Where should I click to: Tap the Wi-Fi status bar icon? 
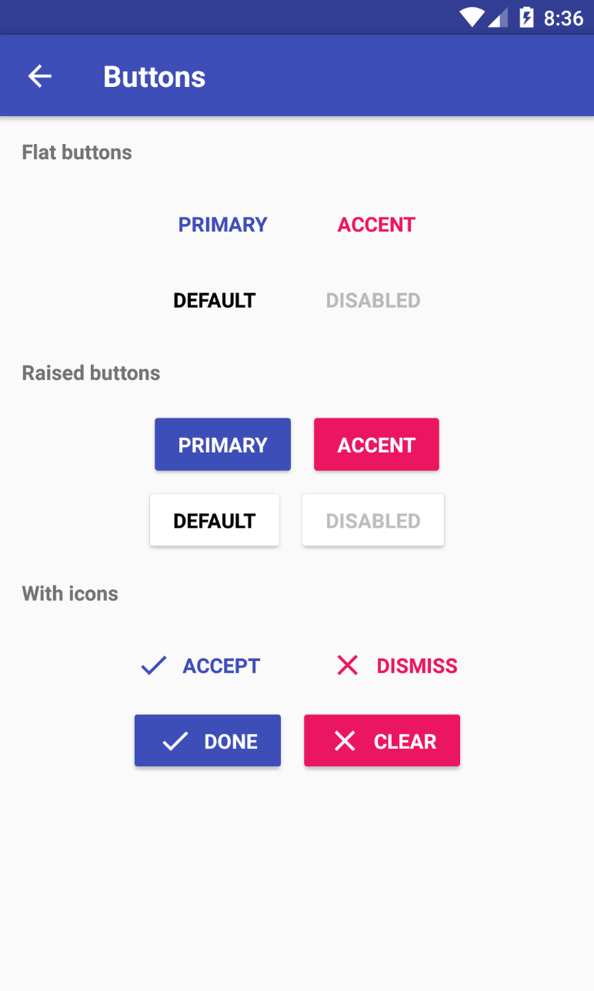tap(471, 17)
